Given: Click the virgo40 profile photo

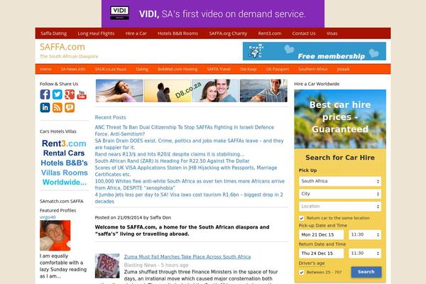Looking at the screenshot, I should point(55,235).
